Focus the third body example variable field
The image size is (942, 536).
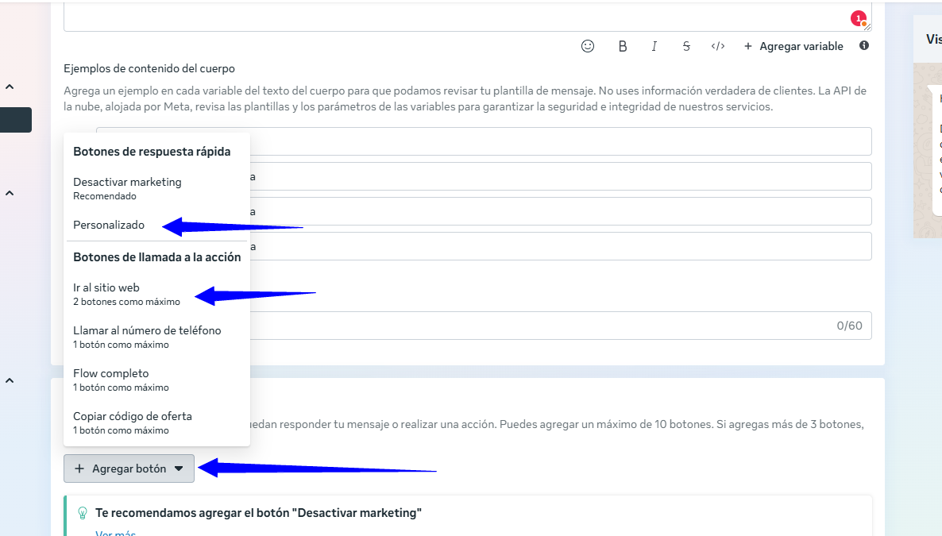point(484,211)
